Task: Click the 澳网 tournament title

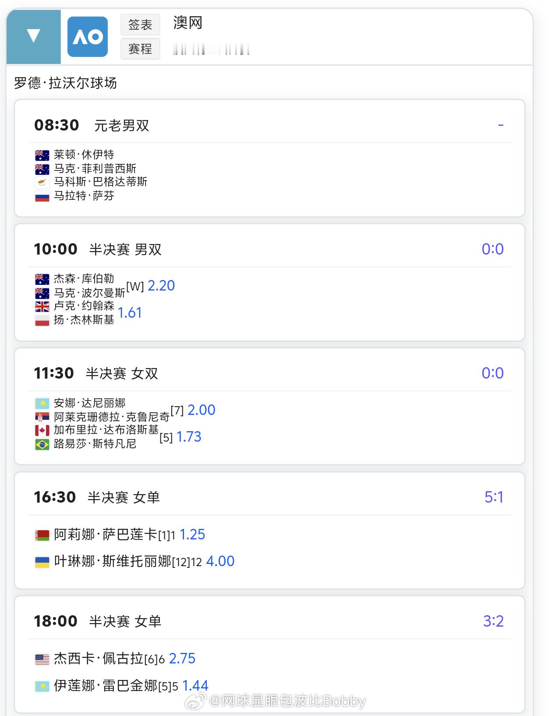Action: point(188,23)
